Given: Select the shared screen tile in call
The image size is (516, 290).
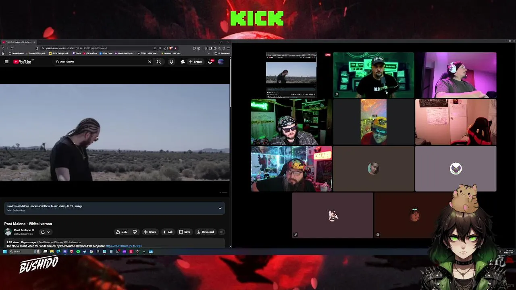Looking at the screenshot, I should (291, 75).
